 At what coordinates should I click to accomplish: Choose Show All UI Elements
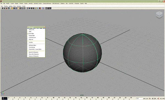36,54
